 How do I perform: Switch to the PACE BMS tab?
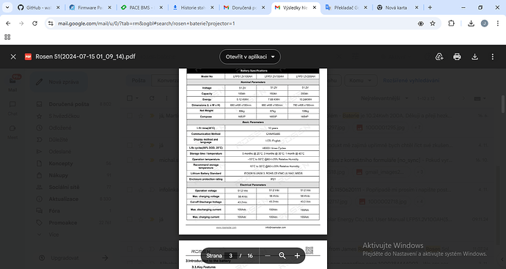[x=142, y=7]
